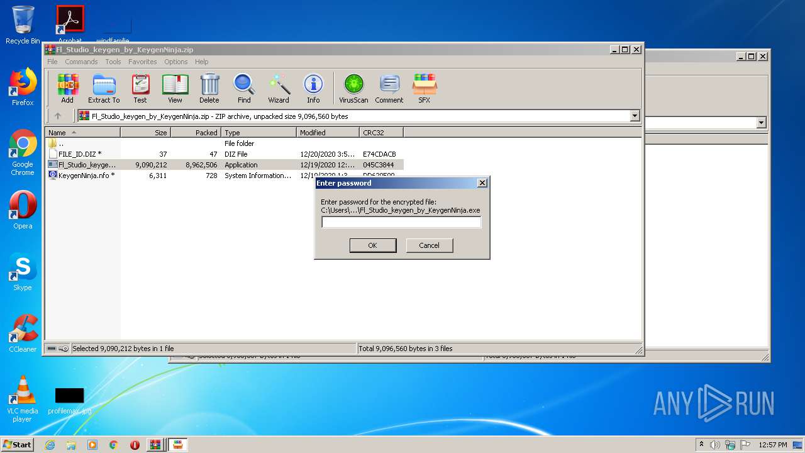
Task: Open CCleaner desktop shortcut
Action: click(x=23, y=333)
